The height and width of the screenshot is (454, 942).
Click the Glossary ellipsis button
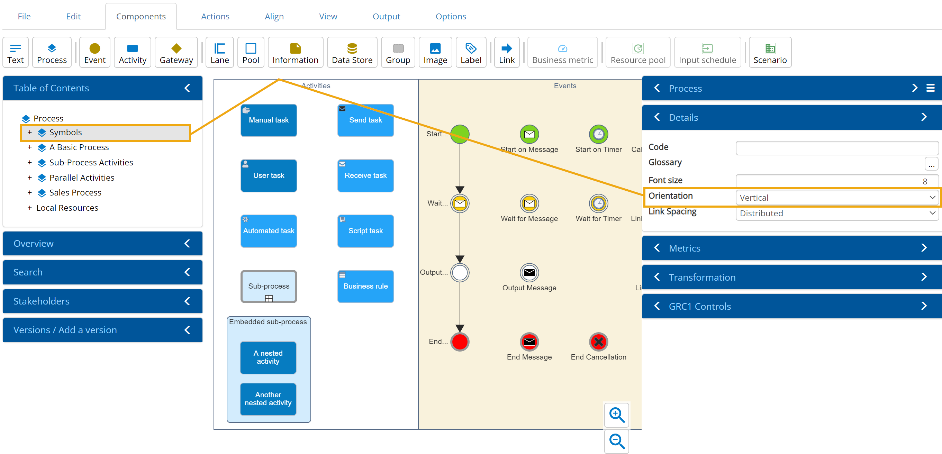pyautogui.click(x=931, y=164)
